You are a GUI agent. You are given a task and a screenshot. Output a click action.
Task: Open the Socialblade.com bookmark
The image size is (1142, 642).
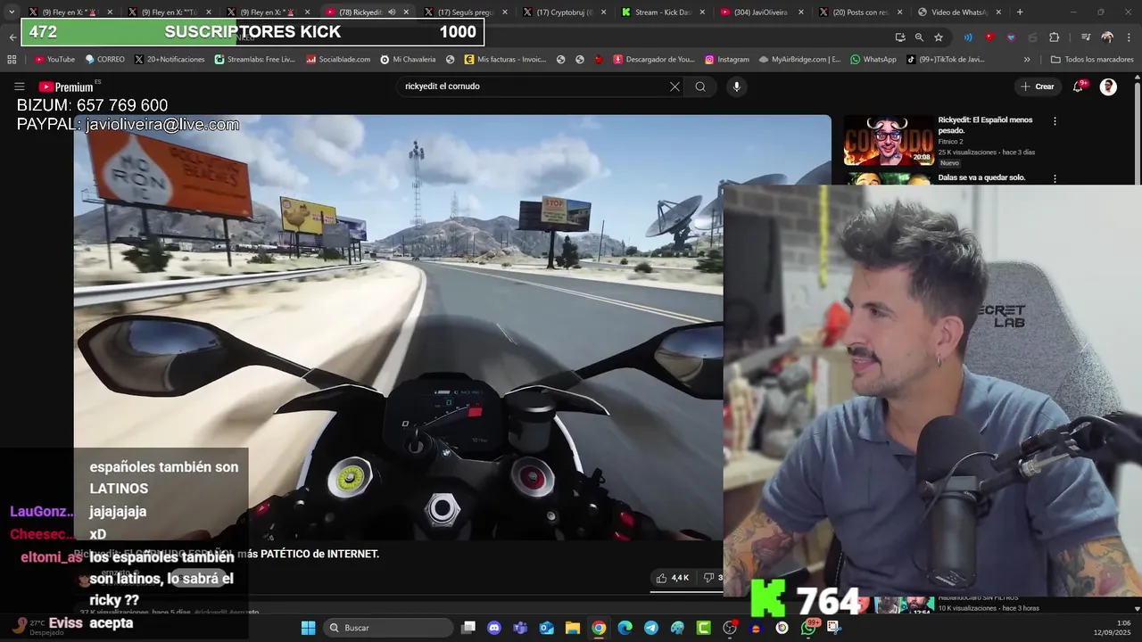pos(337,59)
